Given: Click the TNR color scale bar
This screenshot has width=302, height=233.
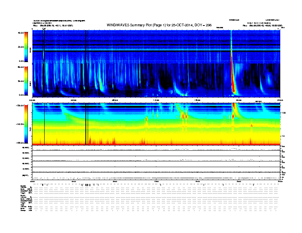Looking at the screenshot, I should click(x=26, y=124).
